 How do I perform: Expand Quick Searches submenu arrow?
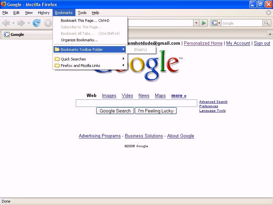pos(124,59)
